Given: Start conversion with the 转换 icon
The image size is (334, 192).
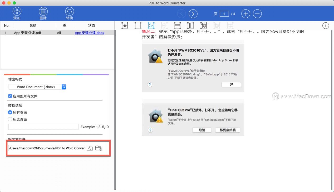Looking at the screenshot, I should 70,12.
